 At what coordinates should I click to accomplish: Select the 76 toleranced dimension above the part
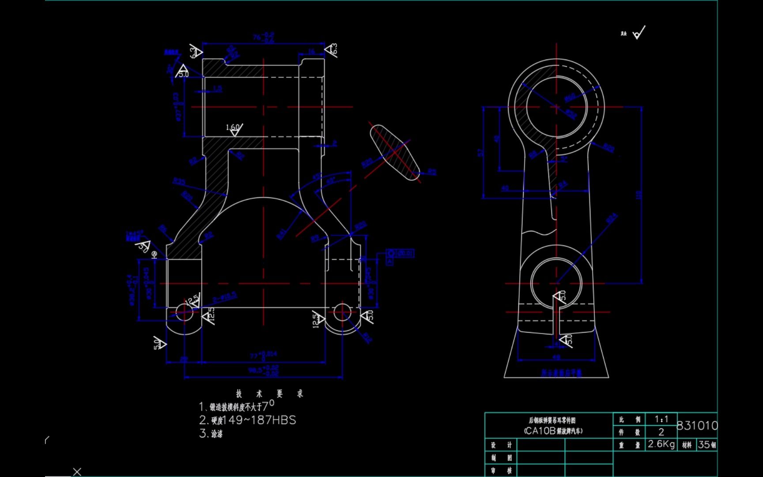pyautogui.click(x=264, y=37)
